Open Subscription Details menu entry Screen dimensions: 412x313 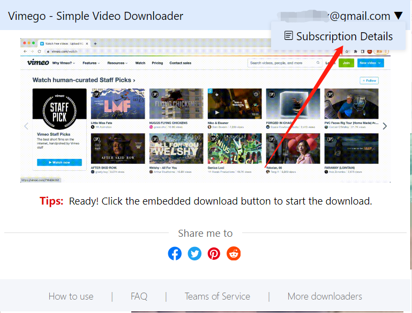(339, 36)
